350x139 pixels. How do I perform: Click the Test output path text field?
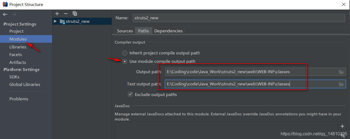point(251,84)
